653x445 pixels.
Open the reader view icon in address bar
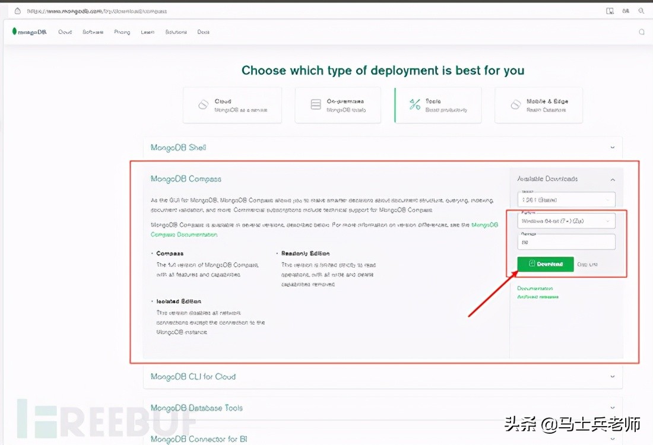point(610,11)
